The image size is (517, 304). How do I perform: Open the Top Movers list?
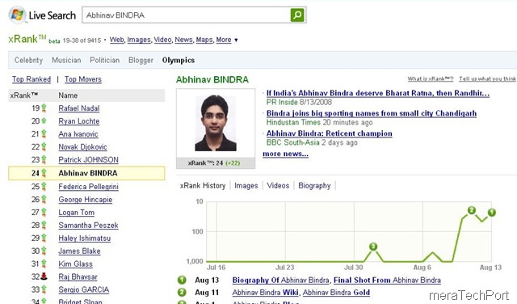(x=83, y=79)
